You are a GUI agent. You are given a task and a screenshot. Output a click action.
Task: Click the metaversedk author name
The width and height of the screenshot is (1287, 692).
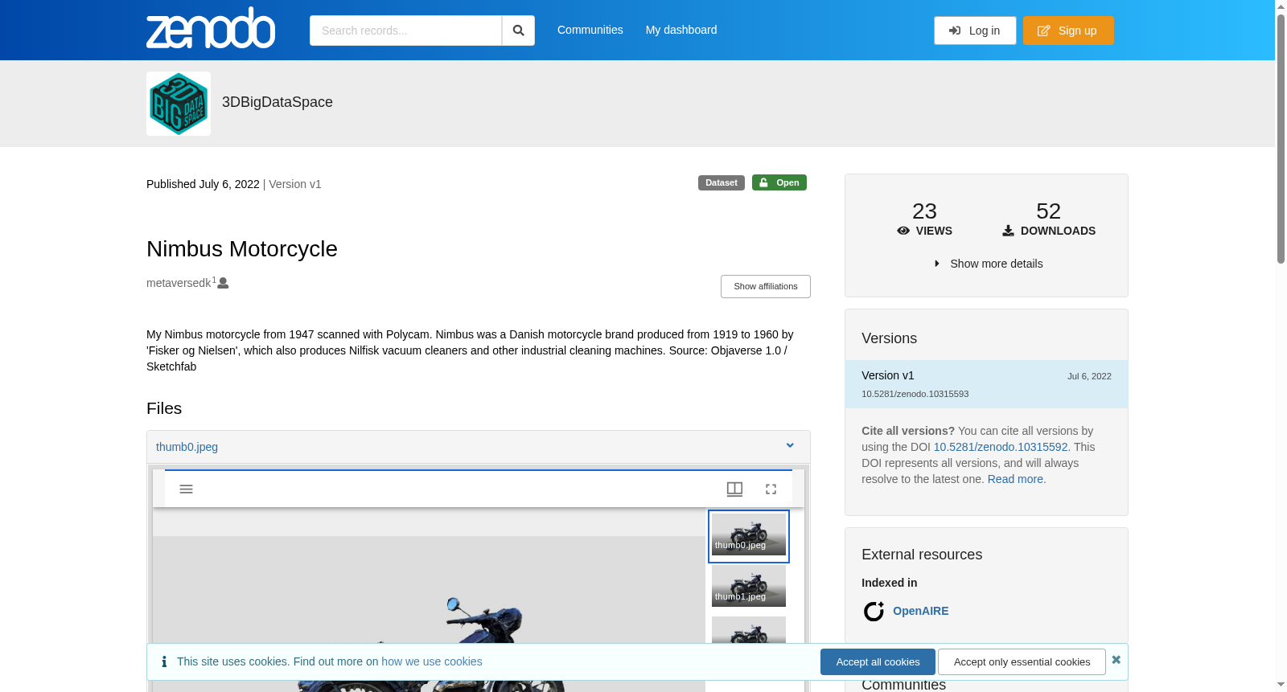tap(179, 283)
